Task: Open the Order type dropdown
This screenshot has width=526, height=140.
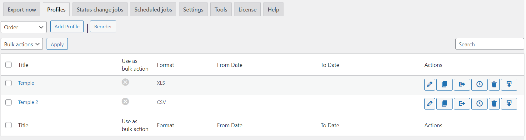Action: [23, 27]
